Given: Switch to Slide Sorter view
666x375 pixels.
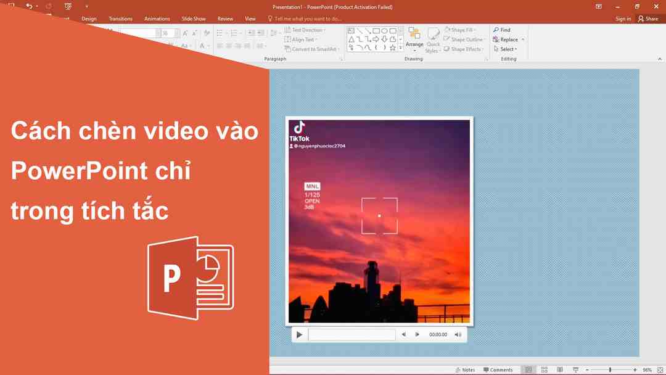Looking at the screenshot, I should click(x=544, y=370).
